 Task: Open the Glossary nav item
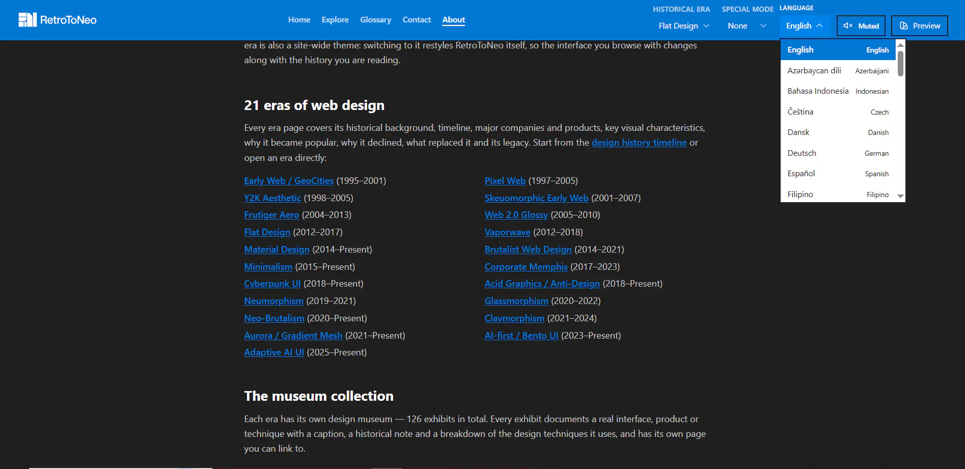375,20
